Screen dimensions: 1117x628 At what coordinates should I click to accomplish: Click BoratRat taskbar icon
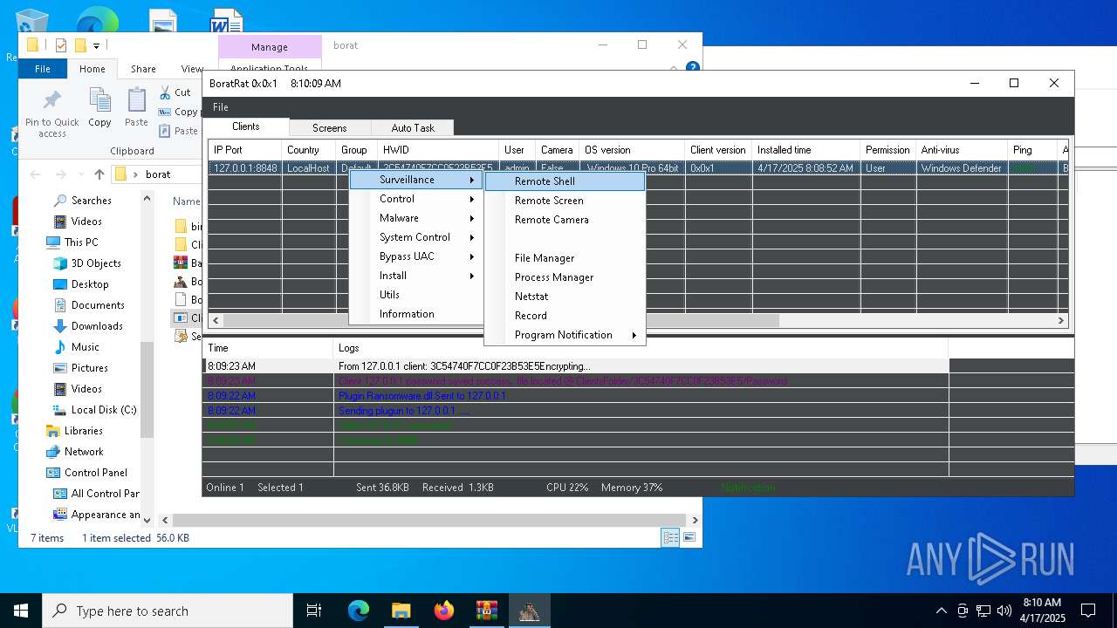pyautogui.click(x=529, y=611)
